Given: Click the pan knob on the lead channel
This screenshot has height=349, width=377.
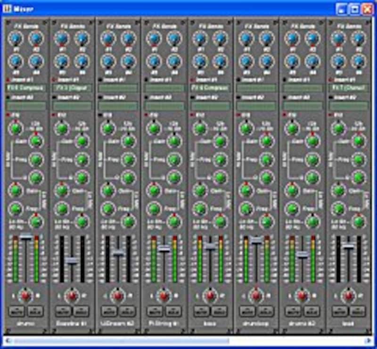Looking at the screenshot, I should click(x=349, y=296).
